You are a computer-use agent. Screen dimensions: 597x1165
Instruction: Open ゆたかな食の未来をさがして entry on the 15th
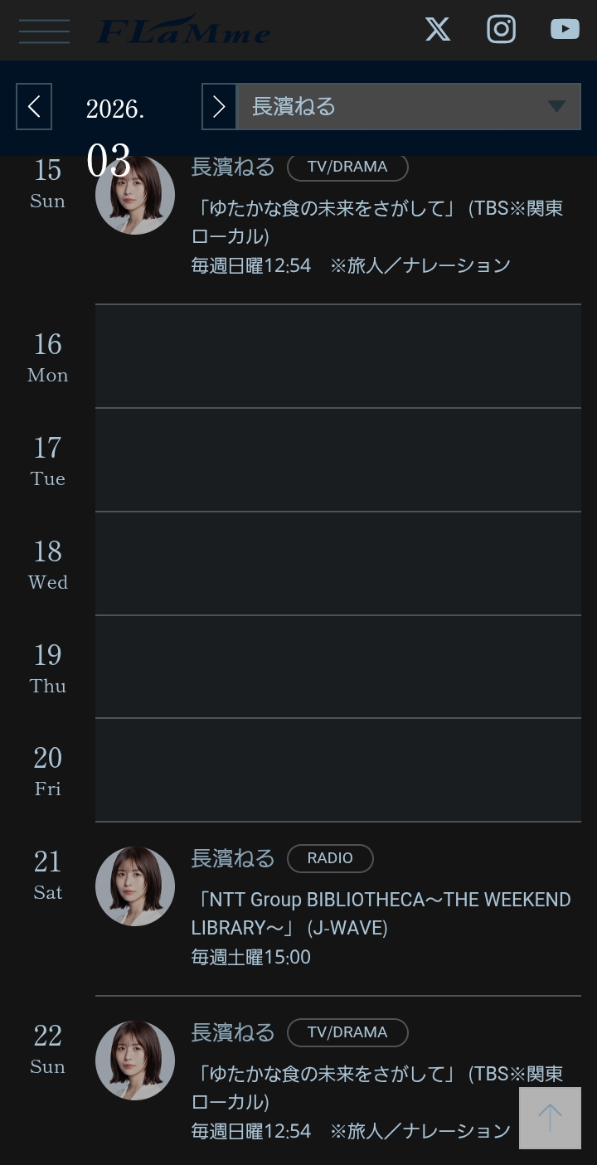tap(377, 221)
